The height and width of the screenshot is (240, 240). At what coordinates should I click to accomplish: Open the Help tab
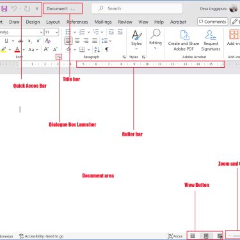(159, 22)
